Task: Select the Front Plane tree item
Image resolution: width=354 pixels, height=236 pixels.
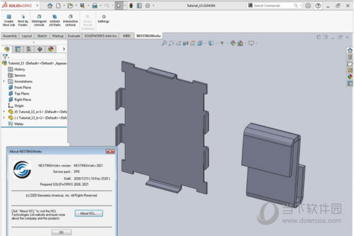Action: point(20,87)
